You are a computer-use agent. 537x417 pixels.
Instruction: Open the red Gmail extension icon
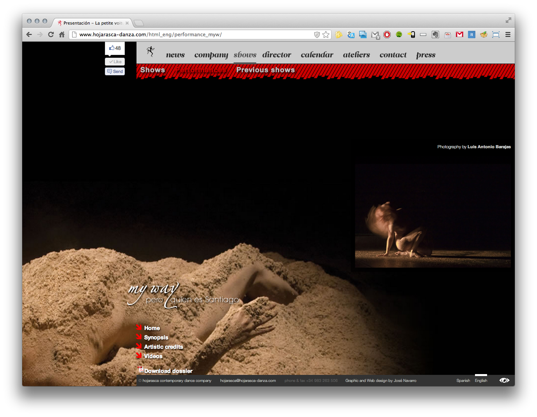click(459, 35)
